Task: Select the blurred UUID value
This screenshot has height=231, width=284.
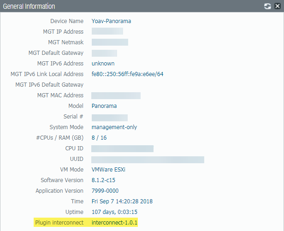Action: click(148, 159)
